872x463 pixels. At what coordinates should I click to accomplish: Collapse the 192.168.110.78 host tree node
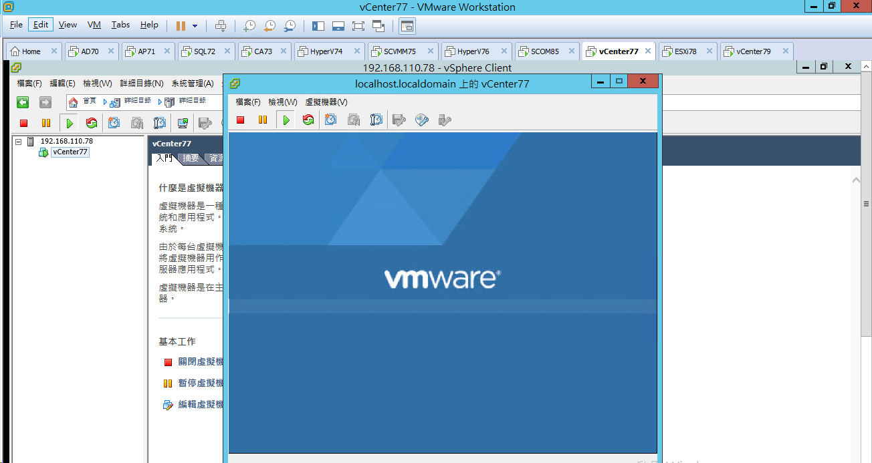[19, 142]
